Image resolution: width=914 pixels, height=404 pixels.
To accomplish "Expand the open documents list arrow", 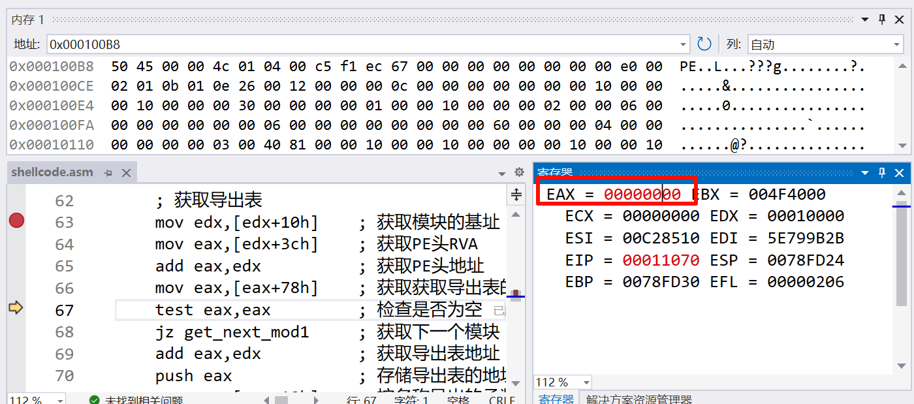I will pos(501,173).
